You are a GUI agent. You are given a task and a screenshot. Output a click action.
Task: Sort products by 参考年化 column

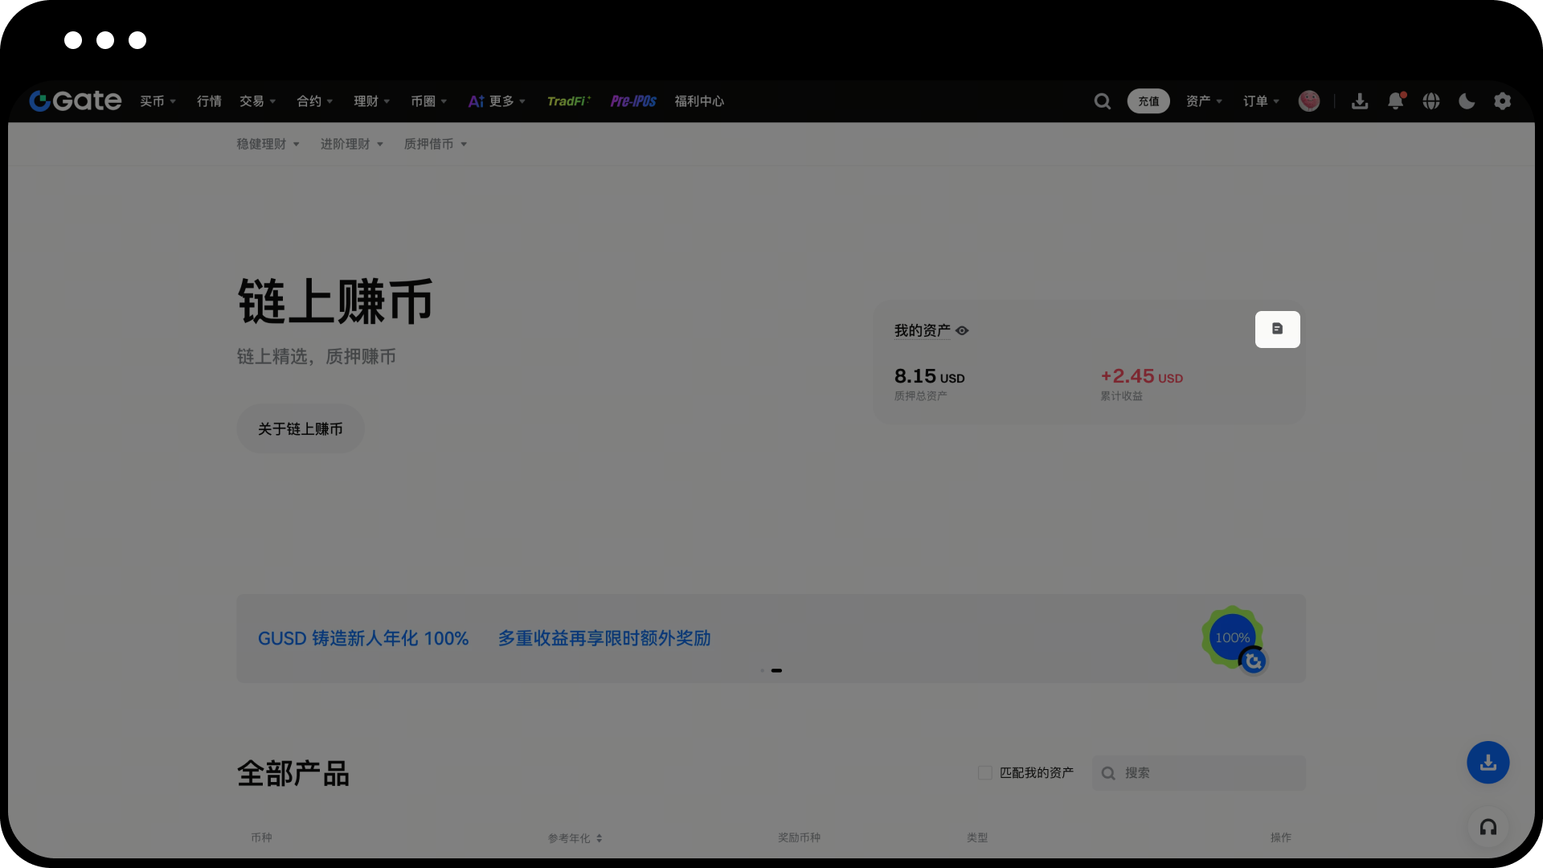pyautogui.click(x=575, y=838)
